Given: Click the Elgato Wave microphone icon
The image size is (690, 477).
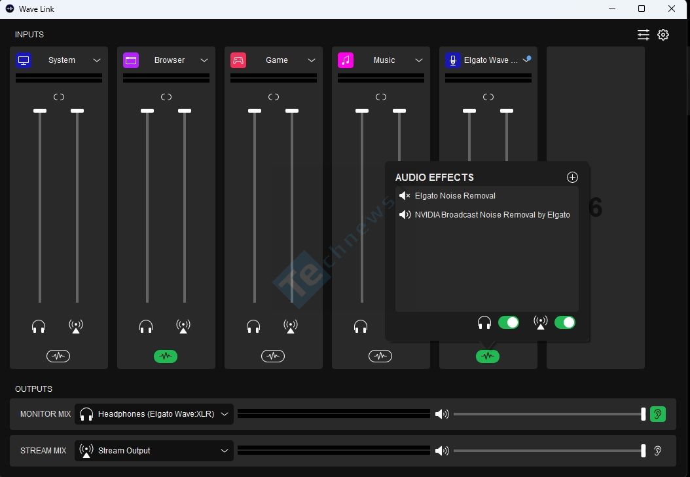Looking at the screenshot, I should click(x=453, y=60).
